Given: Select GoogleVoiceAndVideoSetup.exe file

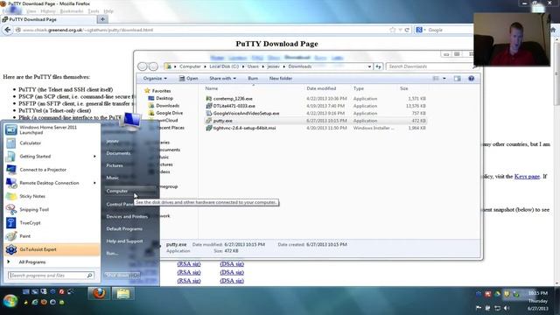Looking at the screenshot, I should (246, 113).
